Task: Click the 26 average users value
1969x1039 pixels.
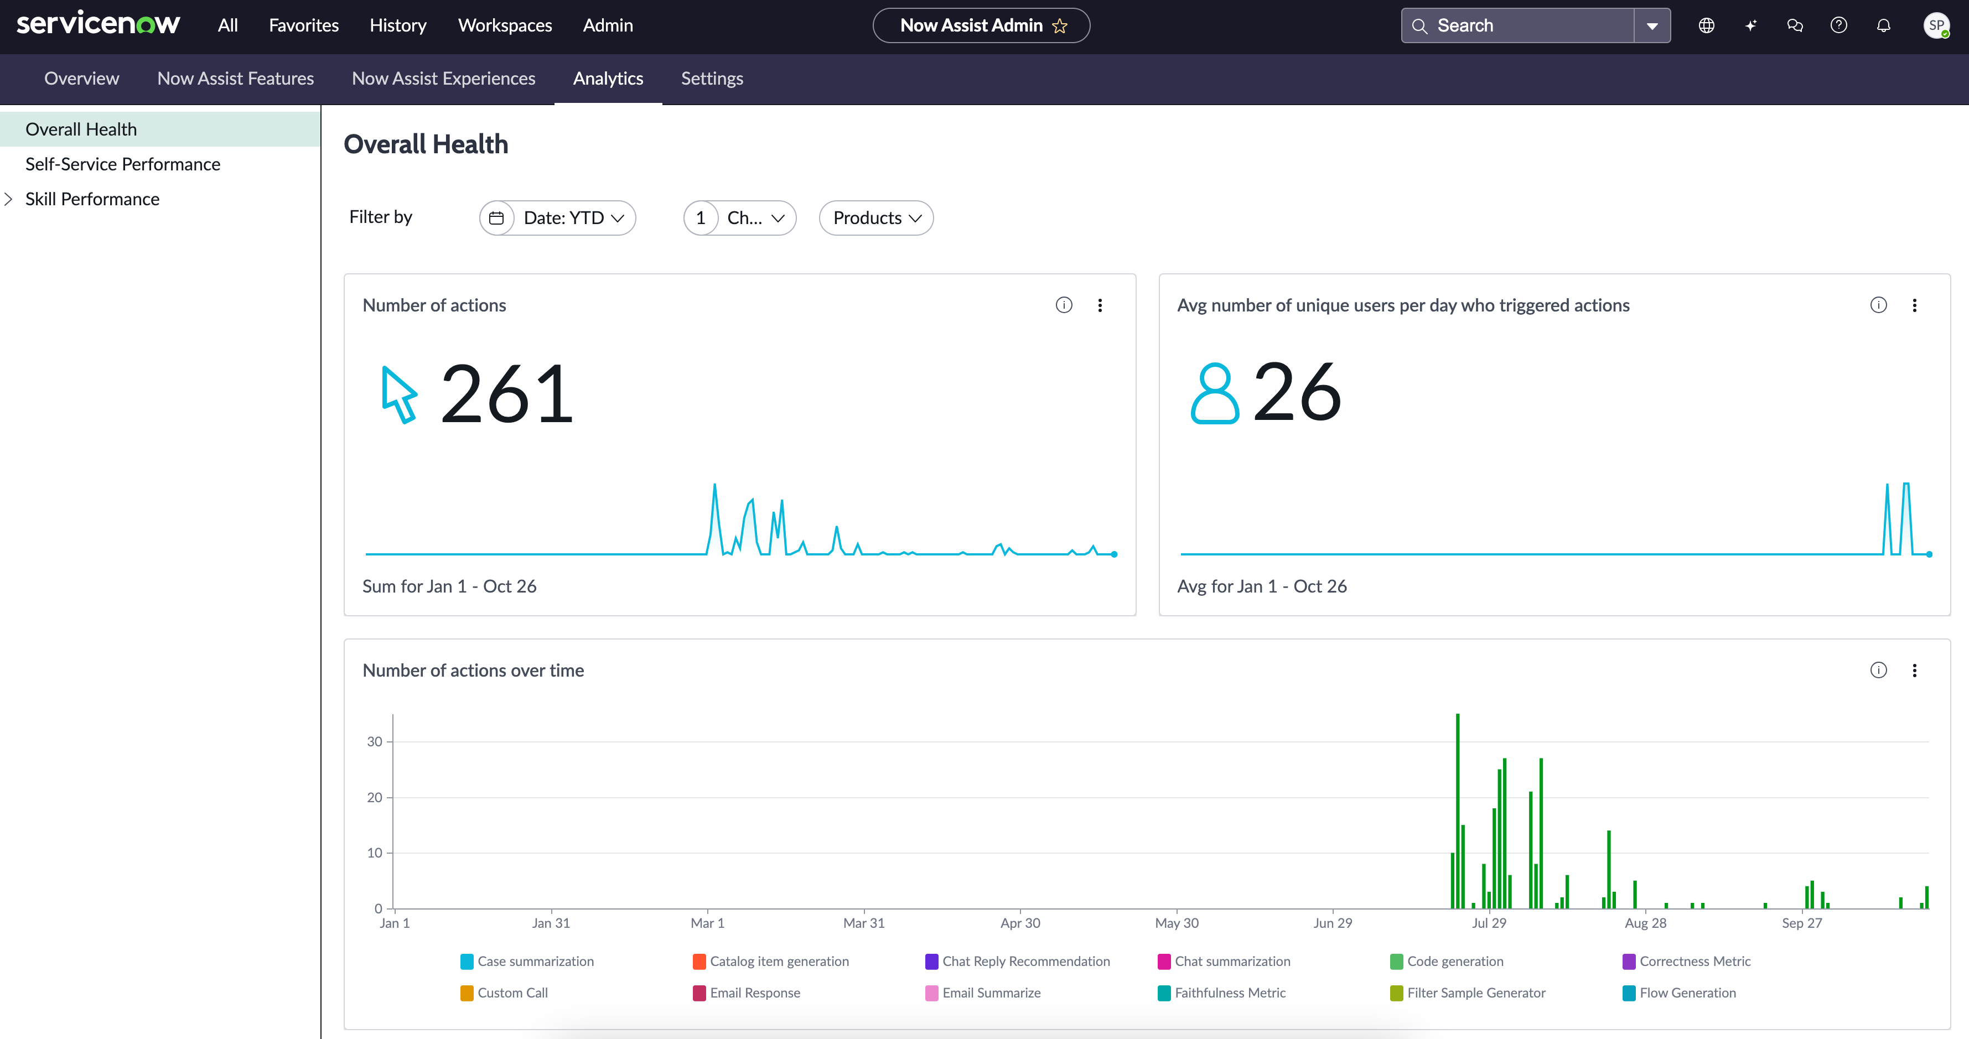Action: [x=1297, y=393]
